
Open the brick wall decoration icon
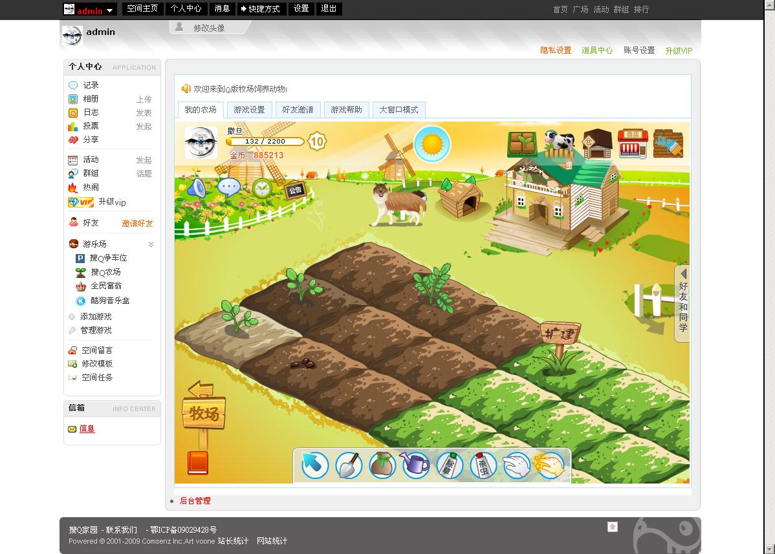tap(668, 144)
